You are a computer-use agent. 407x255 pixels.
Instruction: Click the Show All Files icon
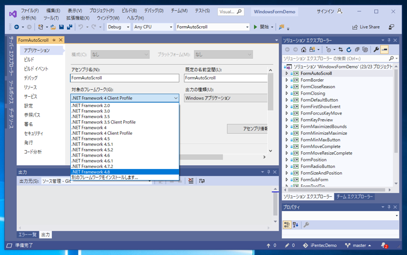tap(365, 50)
